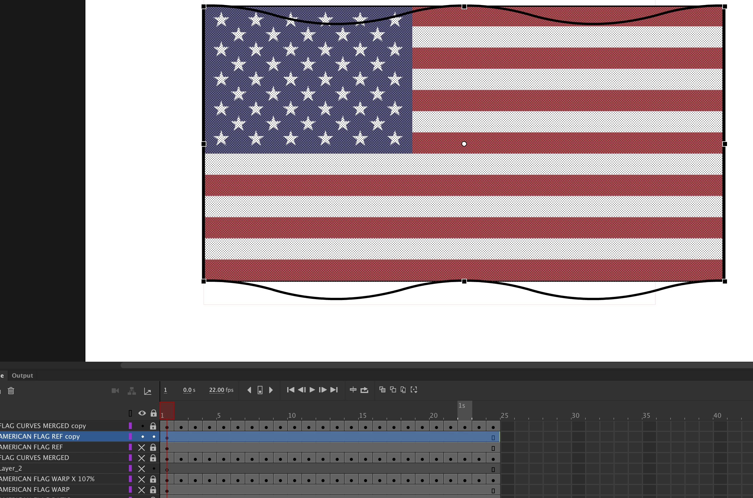Go to the last frame

point(334,390)
